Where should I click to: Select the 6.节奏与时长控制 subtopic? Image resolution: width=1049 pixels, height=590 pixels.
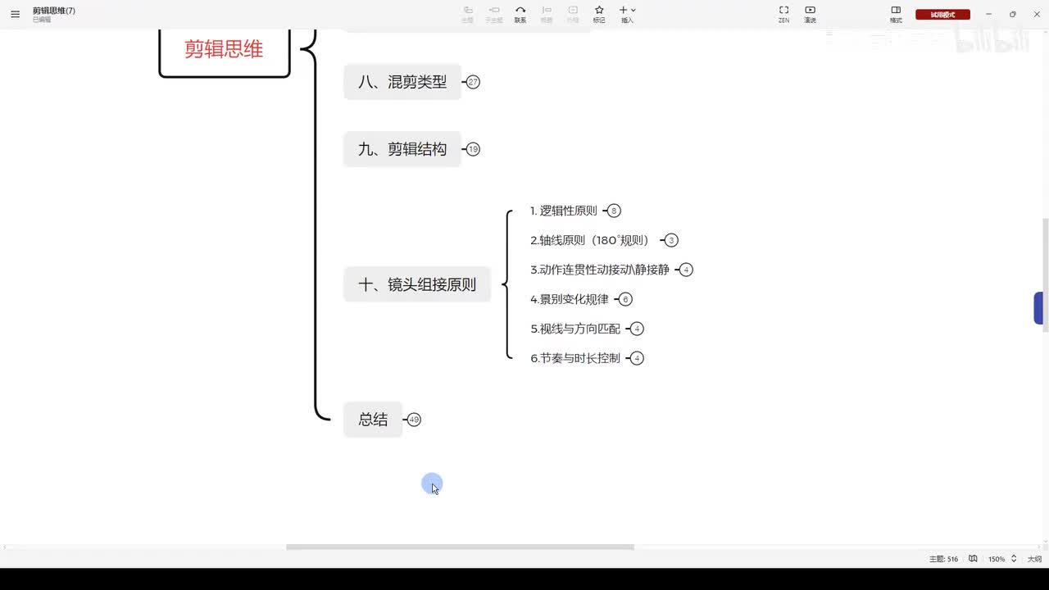point(575,358)
